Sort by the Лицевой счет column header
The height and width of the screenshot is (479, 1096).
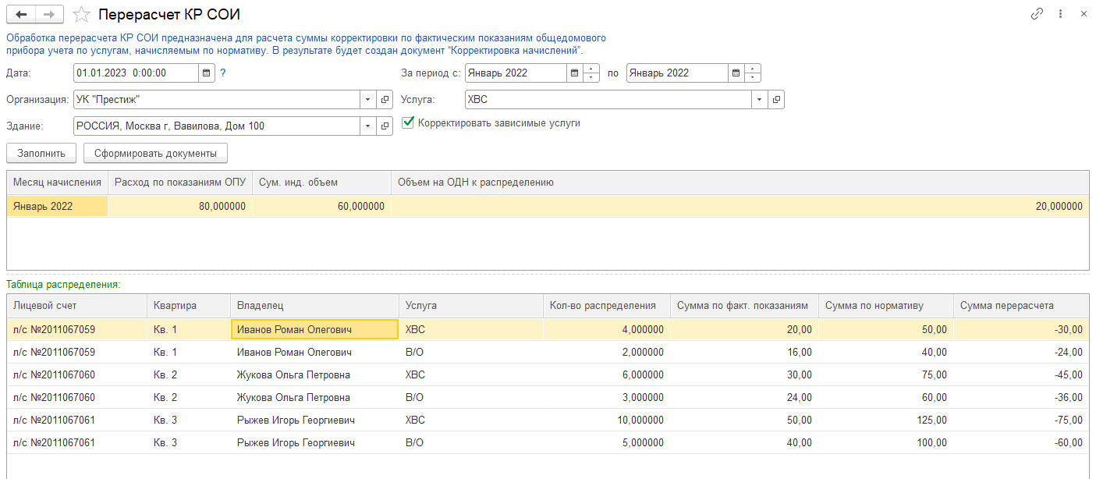tap(45, 306)
